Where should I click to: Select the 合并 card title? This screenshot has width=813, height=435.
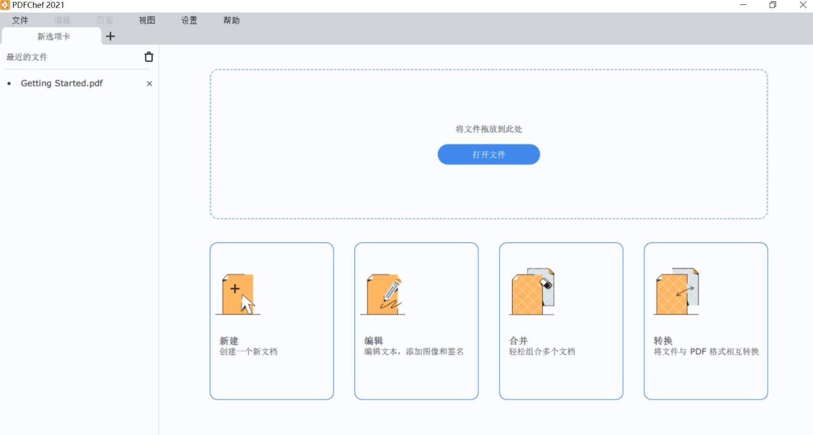tap(518, 341)
